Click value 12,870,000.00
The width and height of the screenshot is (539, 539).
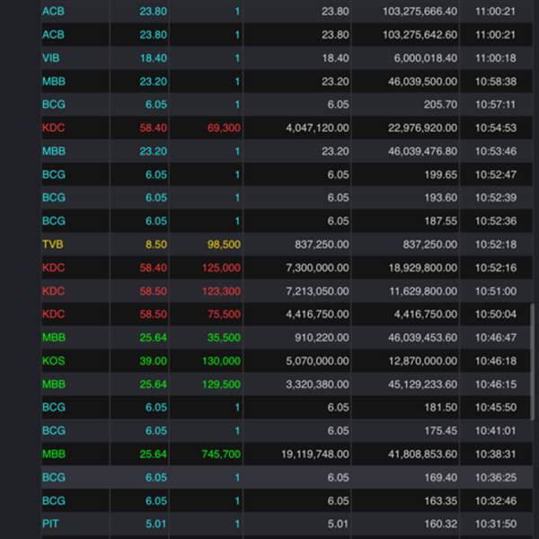(x=423, y=361)
